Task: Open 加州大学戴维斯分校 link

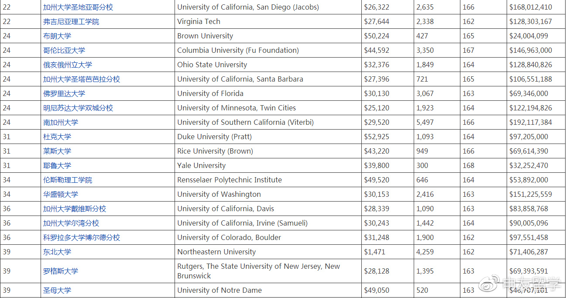Action: click(75, 209)
